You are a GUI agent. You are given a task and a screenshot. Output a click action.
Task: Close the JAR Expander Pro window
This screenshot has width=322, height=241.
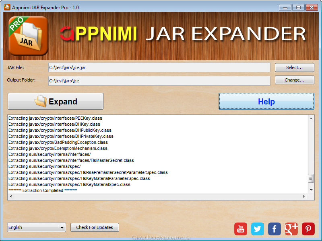tap(312, 8)
